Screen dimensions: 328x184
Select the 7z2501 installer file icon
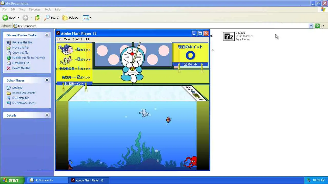coord(229,36)
